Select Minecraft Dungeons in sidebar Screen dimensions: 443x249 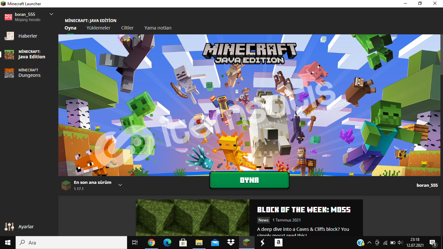tap(29, 73)
